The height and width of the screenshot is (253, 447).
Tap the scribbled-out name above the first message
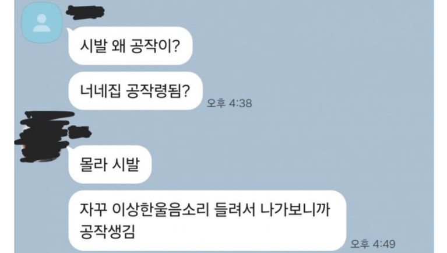coord(85,13)
